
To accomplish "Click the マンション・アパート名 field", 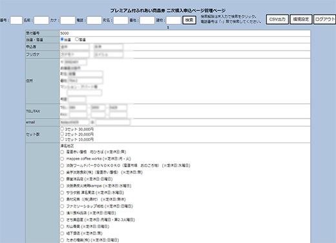I will coord(84,93).
